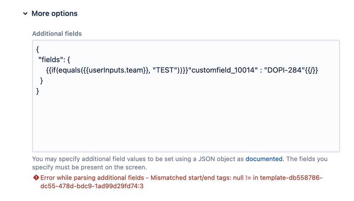Open the documented help link
The image size is (354, 201).
coord(264,159)
